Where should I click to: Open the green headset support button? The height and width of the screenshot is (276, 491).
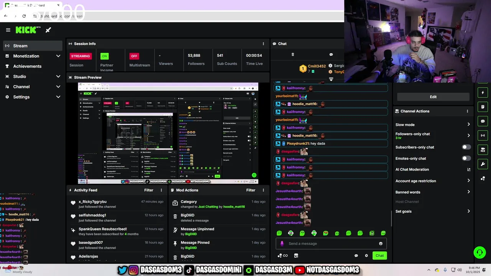pos(479,252)
